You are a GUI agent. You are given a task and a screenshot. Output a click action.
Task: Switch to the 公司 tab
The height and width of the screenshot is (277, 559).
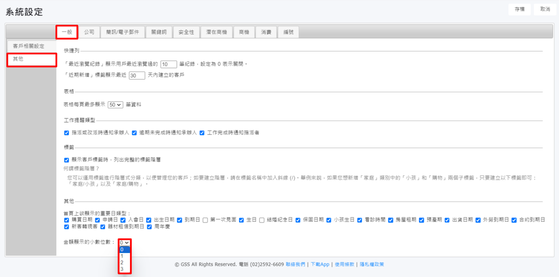click(x=89, y=32)
